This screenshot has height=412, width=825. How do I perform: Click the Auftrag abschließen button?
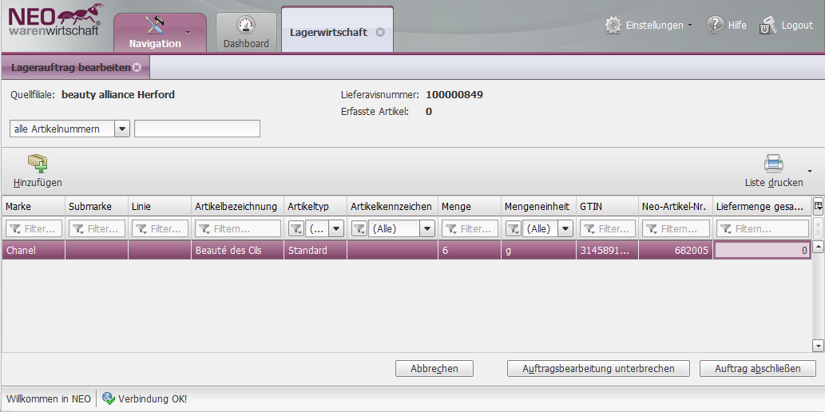point(758,368)
